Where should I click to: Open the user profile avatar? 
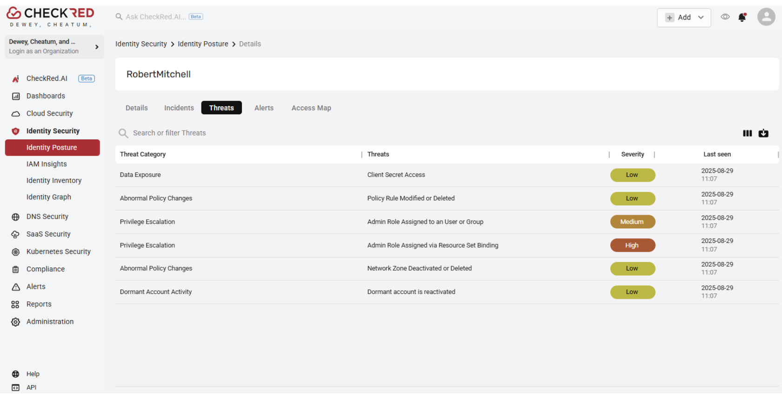(766, 17)
